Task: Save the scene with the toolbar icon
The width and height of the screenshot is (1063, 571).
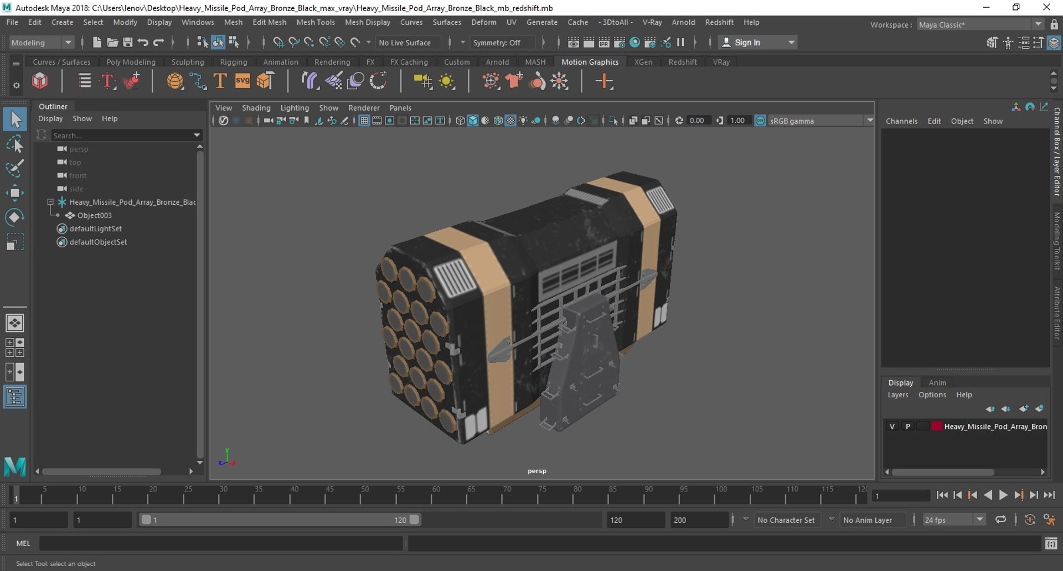Action: (x=127, y=42)
